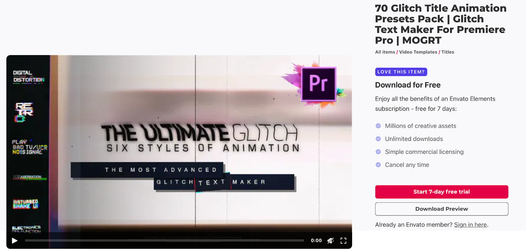The width and height of the screenshot is (526, 250).
Task: Click the video progress bar
Action: coord(164,240)
